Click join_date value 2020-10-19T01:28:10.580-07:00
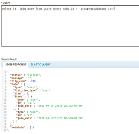 (x=60, y=118)
